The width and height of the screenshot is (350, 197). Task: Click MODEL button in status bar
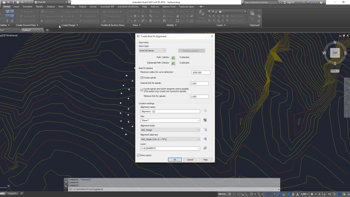223,194
